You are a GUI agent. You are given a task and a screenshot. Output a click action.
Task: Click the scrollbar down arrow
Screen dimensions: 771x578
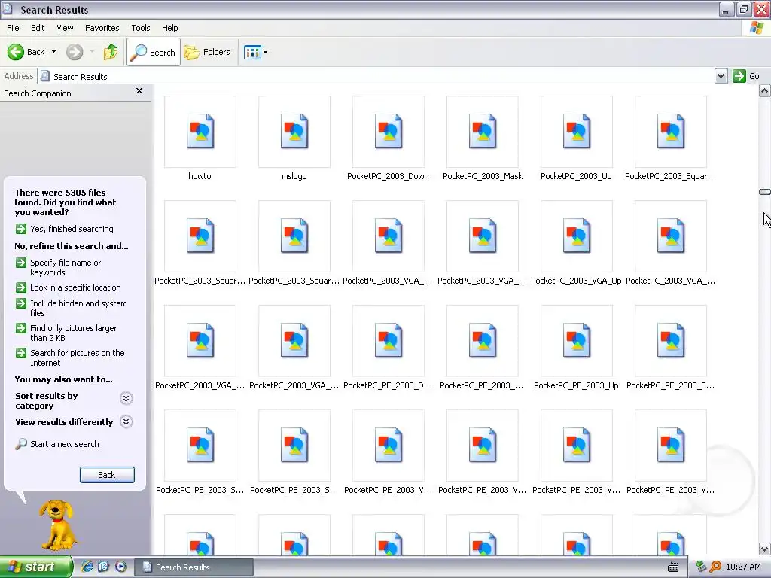point(765,549)
